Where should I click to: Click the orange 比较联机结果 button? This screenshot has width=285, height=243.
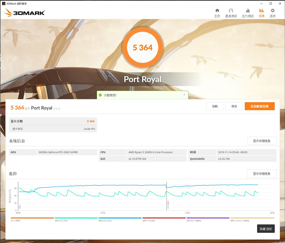click(x=259, y=106)
